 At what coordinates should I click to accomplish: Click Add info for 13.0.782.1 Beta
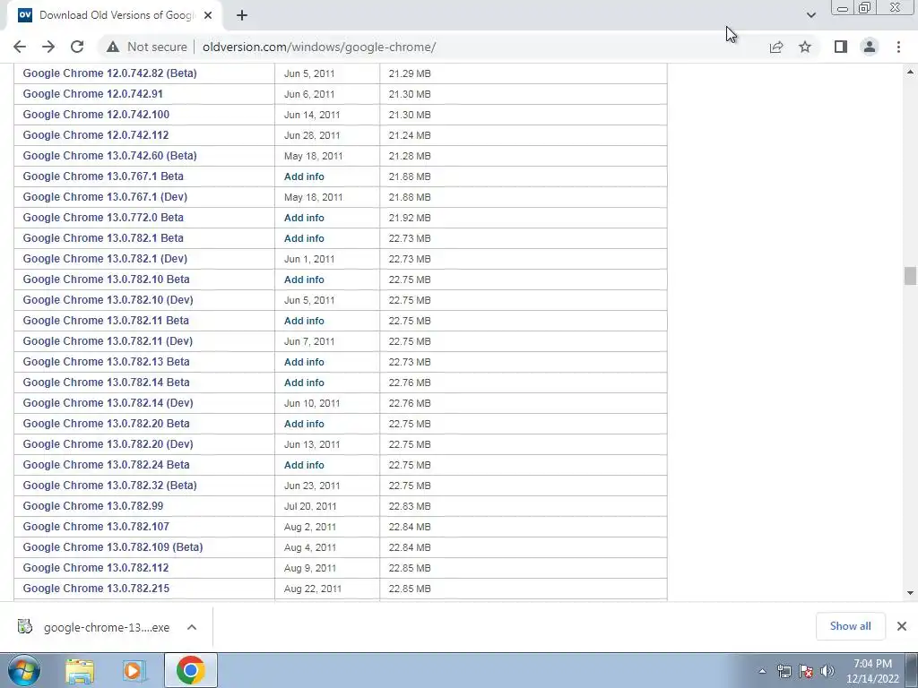(304, 238)
